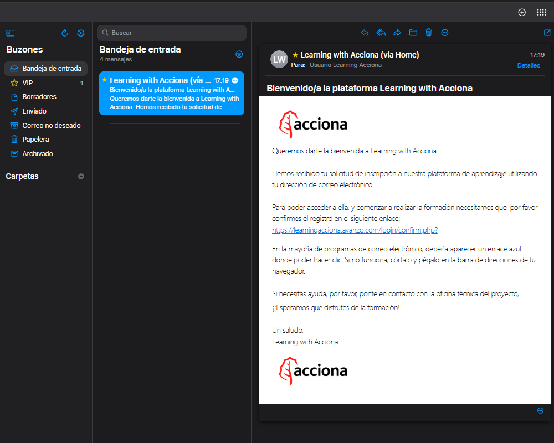Move message to folder icon
The width and height of the screenshot is (554, 443).
tap(413, 33)
